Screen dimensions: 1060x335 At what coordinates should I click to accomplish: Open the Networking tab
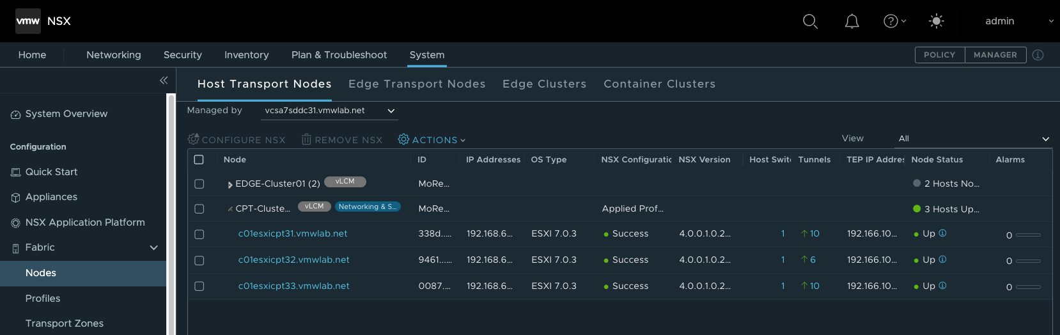(x=114, y=55)
